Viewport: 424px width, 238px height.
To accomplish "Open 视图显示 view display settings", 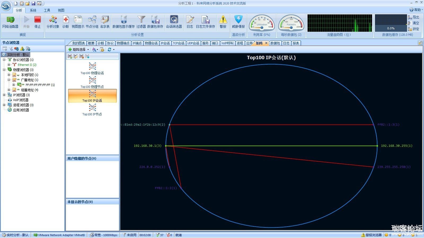I will pos(78,22).
